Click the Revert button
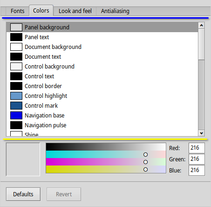Screen dimensions: 211x207 click(x=64, y=194)
